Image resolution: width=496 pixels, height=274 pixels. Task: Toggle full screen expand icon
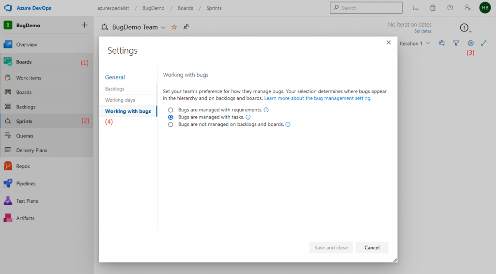(x=484, y=43)
